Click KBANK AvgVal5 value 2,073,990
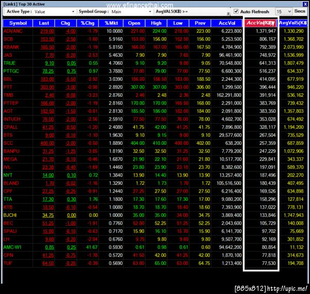Screen dimensions: 310x294 [x=293, y=47]
